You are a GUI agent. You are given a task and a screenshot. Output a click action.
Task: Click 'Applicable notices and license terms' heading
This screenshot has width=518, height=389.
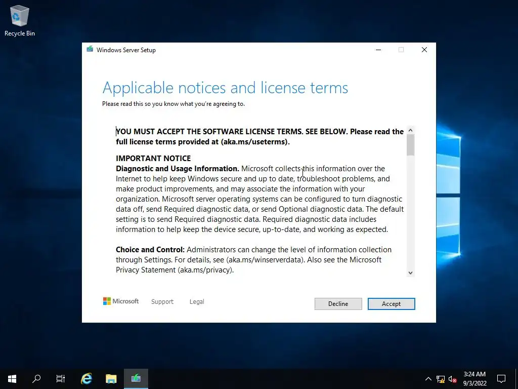coord(225,88)
